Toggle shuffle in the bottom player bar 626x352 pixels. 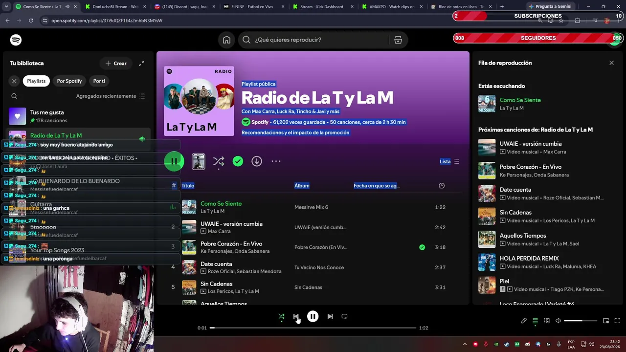pyautogui.click(x=281, y=317)
